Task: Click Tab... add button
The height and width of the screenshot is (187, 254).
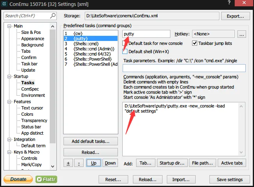Action: pos(146,163)
